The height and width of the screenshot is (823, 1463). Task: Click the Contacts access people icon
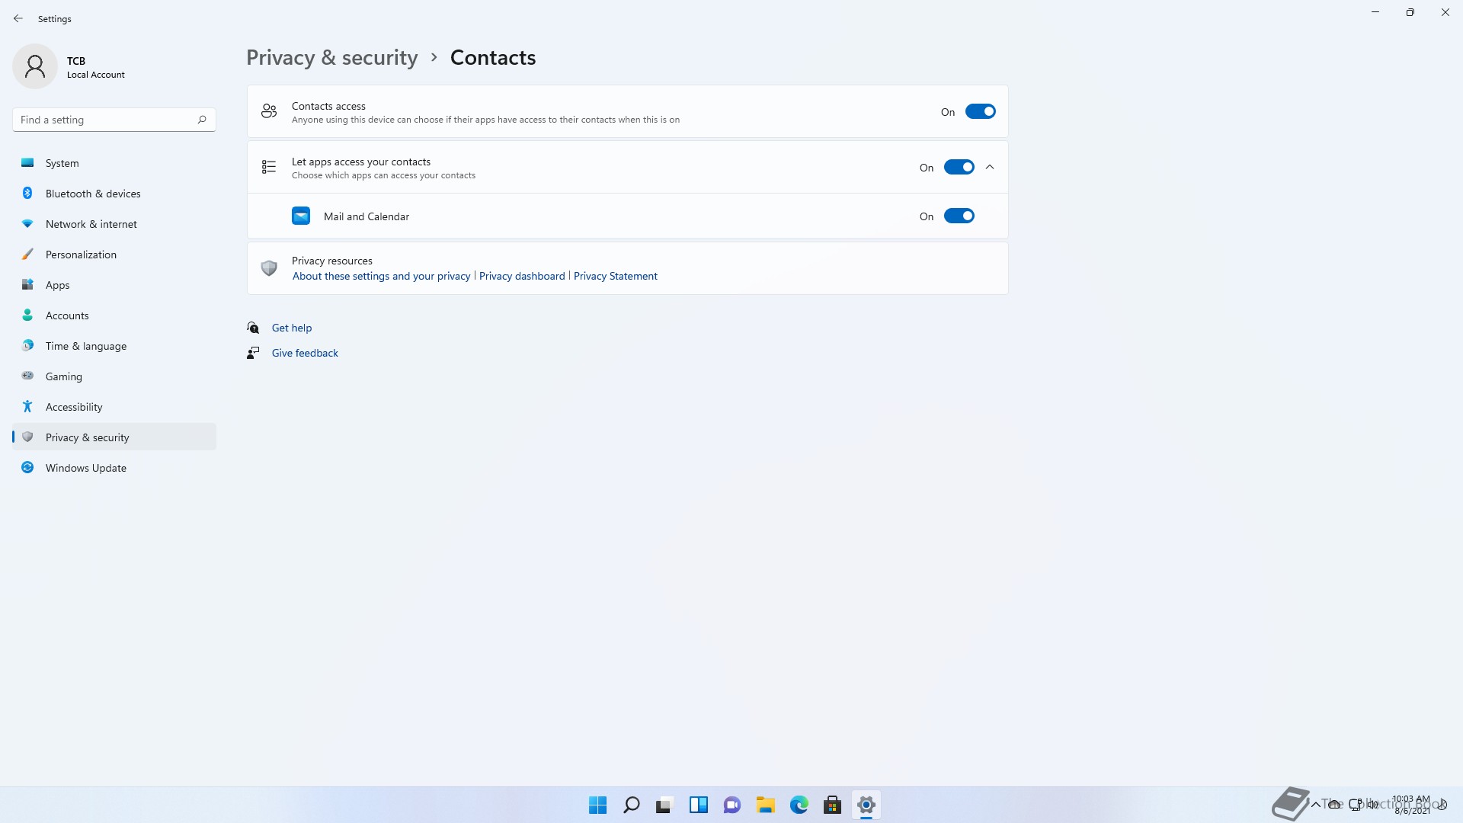click(x=269, y=111)
